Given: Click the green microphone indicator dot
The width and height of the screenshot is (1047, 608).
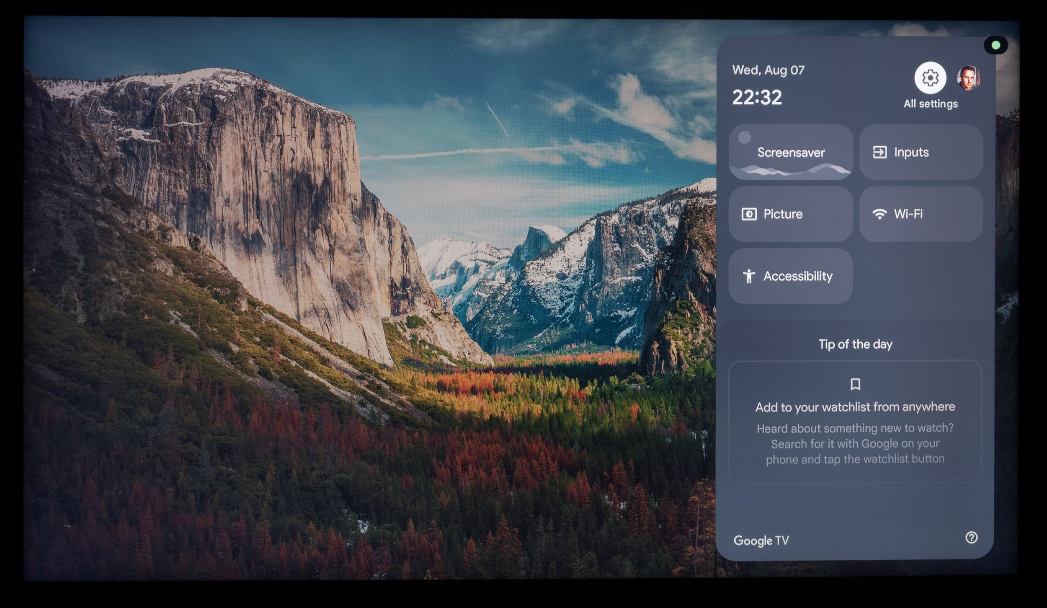Looking at the screenshot, I should pos(996,45).
